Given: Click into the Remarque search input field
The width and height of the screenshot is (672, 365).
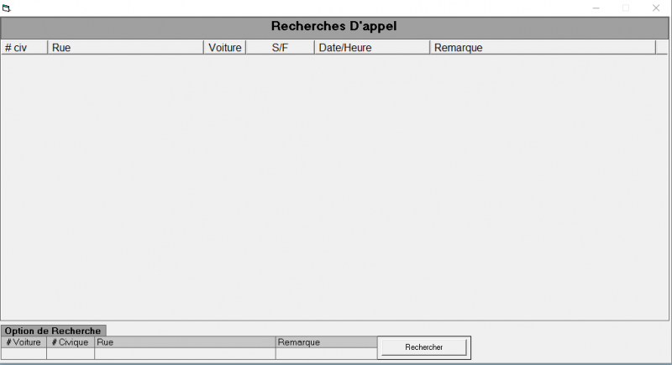Looking at the screenshot, I should click(327, 353).
